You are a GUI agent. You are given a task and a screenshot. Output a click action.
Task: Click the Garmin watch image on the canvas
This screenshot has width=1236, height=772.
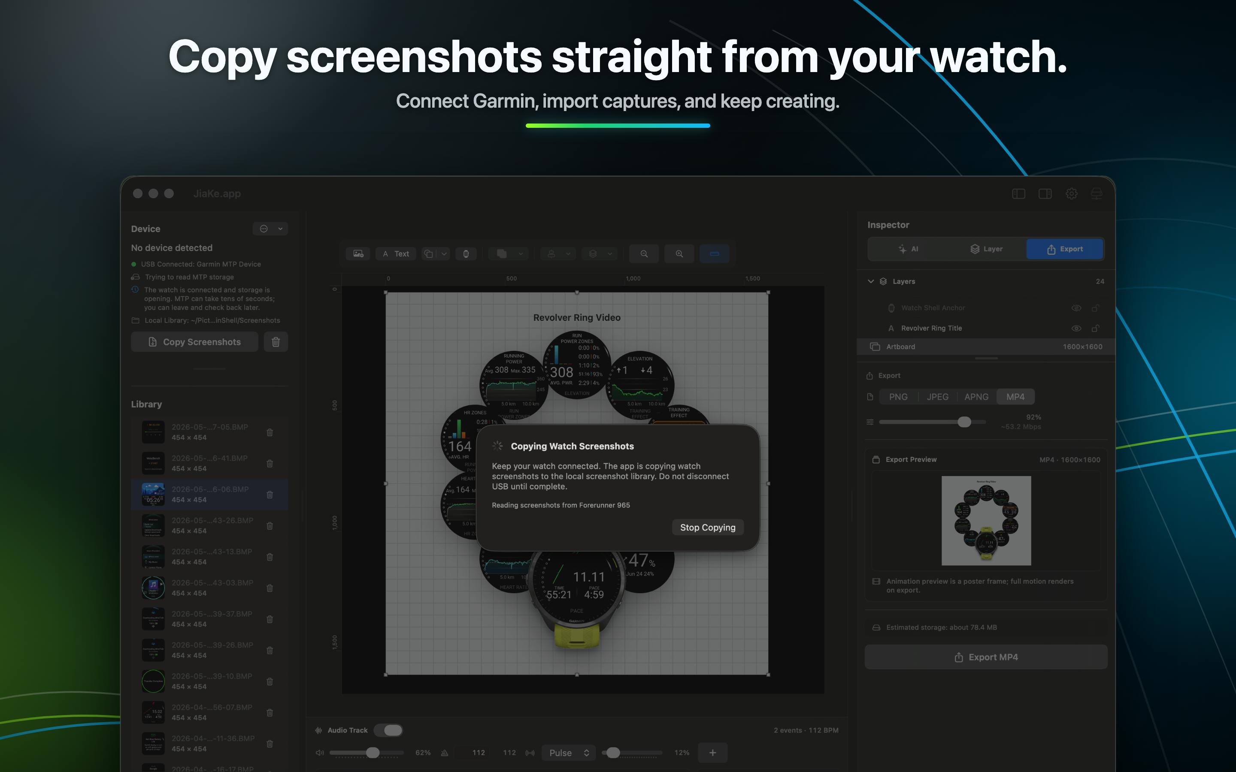point(577,600)
